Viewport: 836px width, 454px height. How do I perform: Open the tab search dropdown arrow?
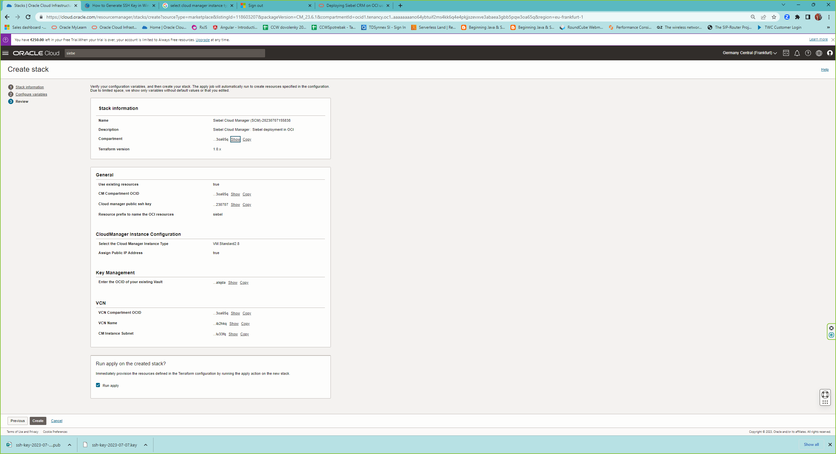click(x=783, y=5)
